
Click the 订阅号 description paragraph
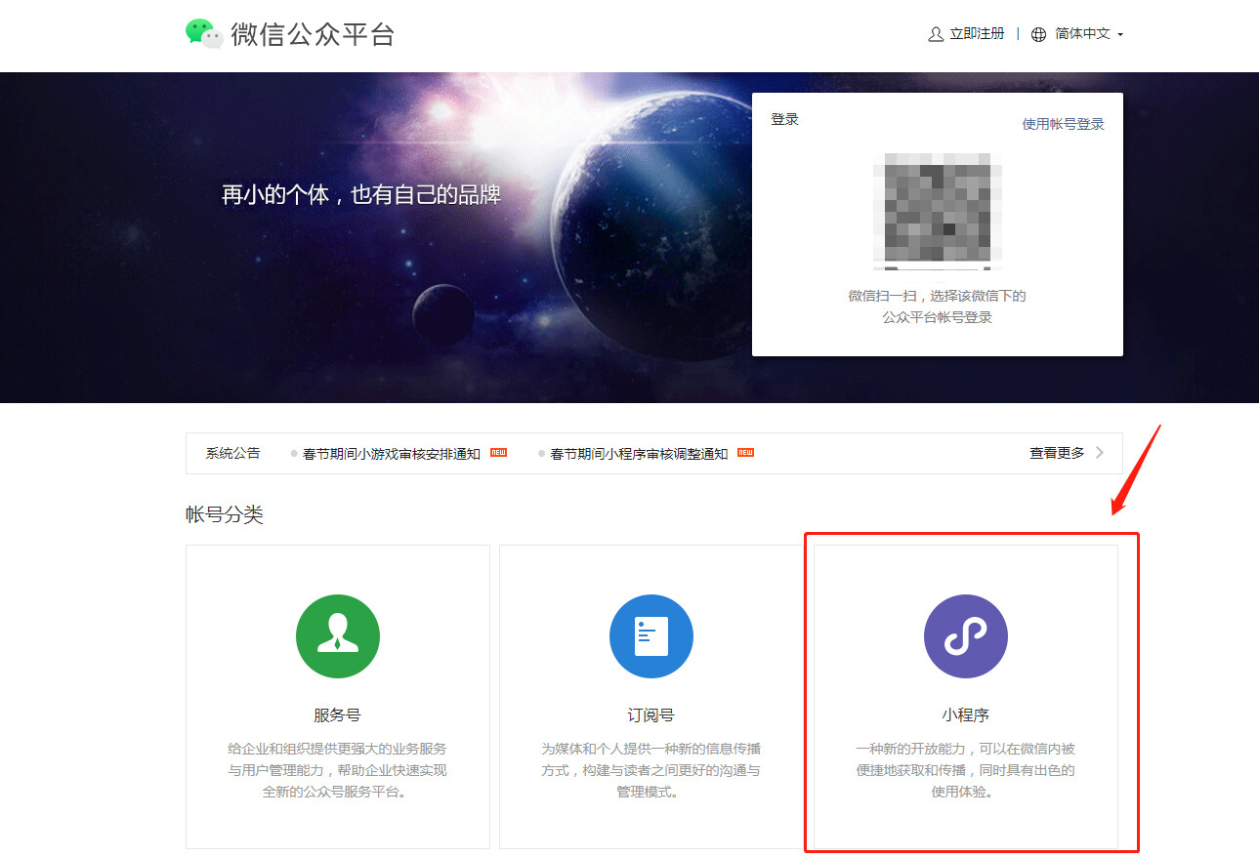coord(651,770)
